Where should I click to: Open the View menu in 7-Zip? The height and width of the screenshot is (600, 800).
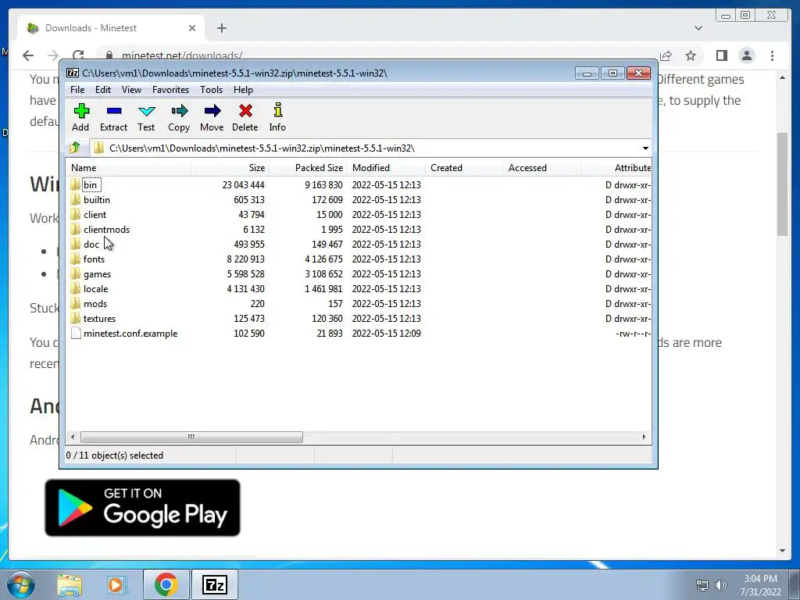pyautogui.click(x=131, y=89)
